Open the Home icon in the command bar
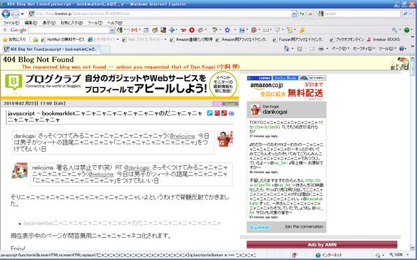Screen dimensions: 417x260 (x=286, y=48)
